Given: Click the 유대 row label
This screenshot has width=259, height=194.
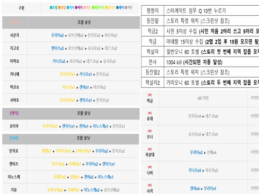Looking at the screenshot, I should pos(150,119).
